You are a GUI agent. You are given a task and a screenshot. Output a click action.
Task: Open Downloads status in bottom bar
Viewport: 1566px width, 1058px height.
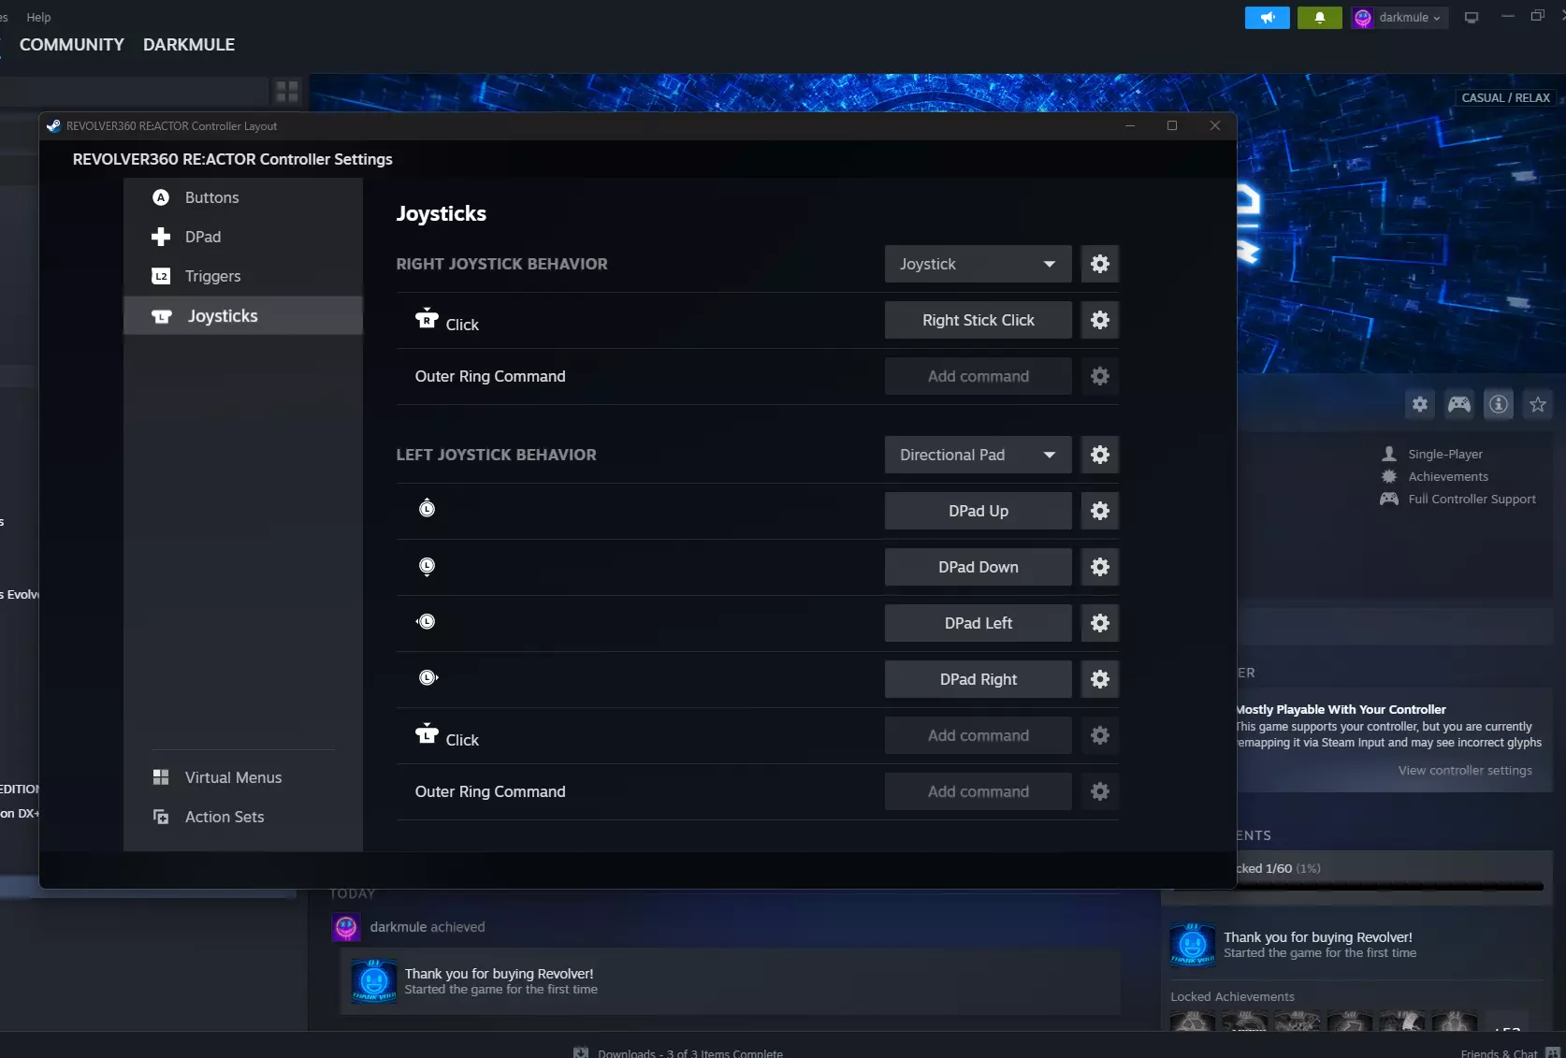point(690,1053)
